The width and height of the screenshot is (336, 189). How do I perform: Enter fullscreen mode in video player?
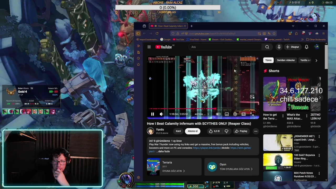coord(252,114)
